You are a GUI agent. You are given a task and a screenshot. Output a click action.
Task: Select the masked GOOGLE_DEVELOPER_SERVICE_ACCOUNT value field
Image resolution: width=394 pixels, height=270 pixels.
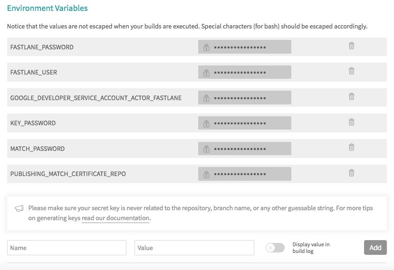[244, 98]
